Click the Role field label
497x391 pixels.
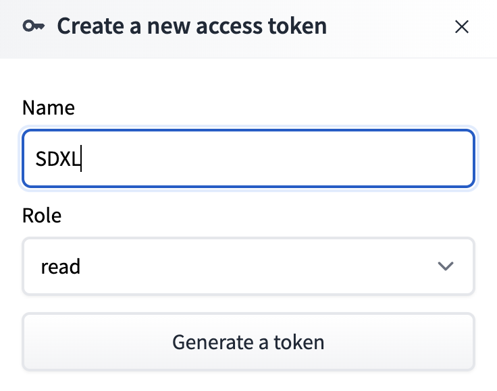tap(42, 216)
